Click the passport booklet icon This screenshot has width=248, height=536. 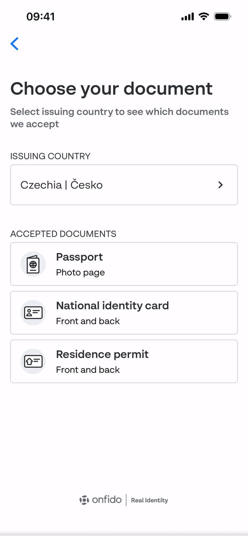coord(33,264)
